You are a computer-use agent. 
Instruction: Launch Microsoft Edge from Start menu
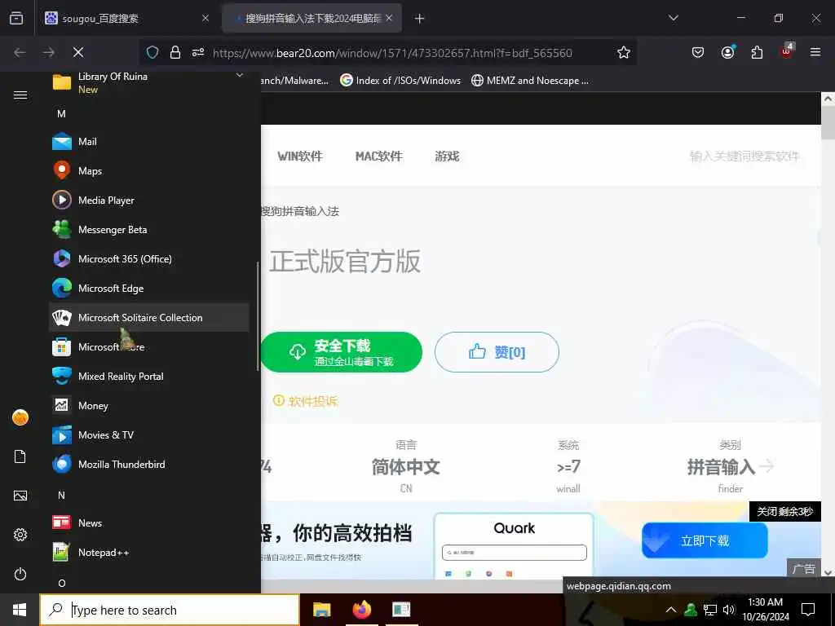pos(149,288)
